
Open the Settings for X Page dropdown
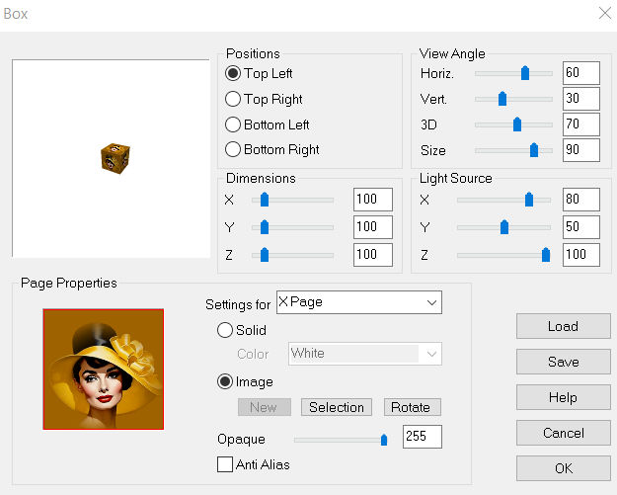click(x=359, y=302)
